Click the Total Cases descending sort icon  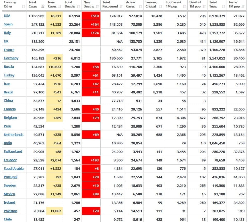pos(43,6)
